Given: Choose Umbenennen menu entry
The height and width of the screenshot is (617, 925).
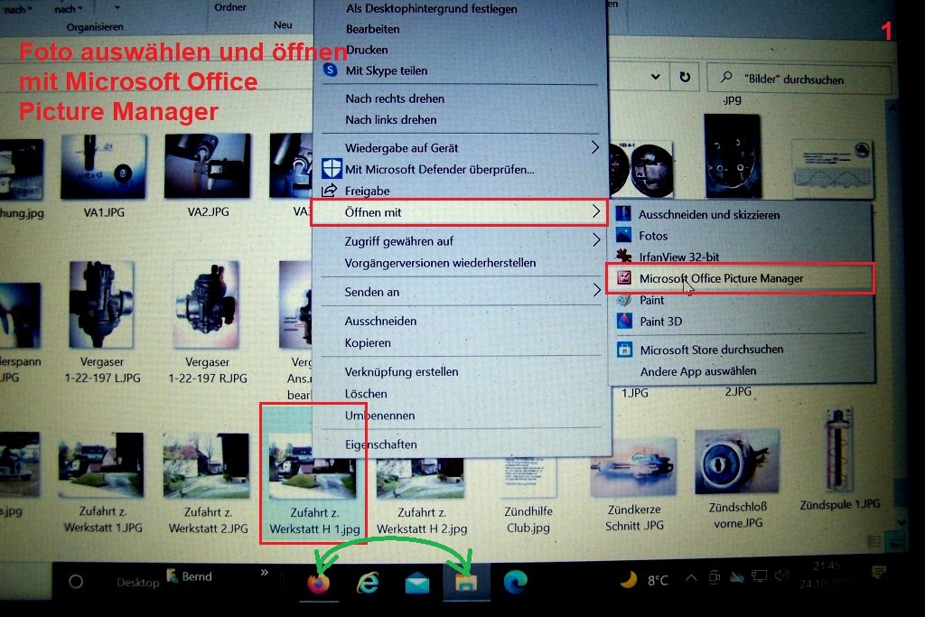Looking at the screenshot, I should click(x=379, y=416).
